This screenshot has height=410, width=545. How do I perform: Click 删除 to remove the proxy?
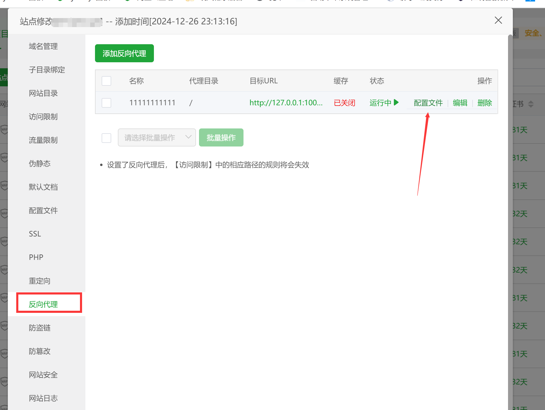[x=485, y=103]
